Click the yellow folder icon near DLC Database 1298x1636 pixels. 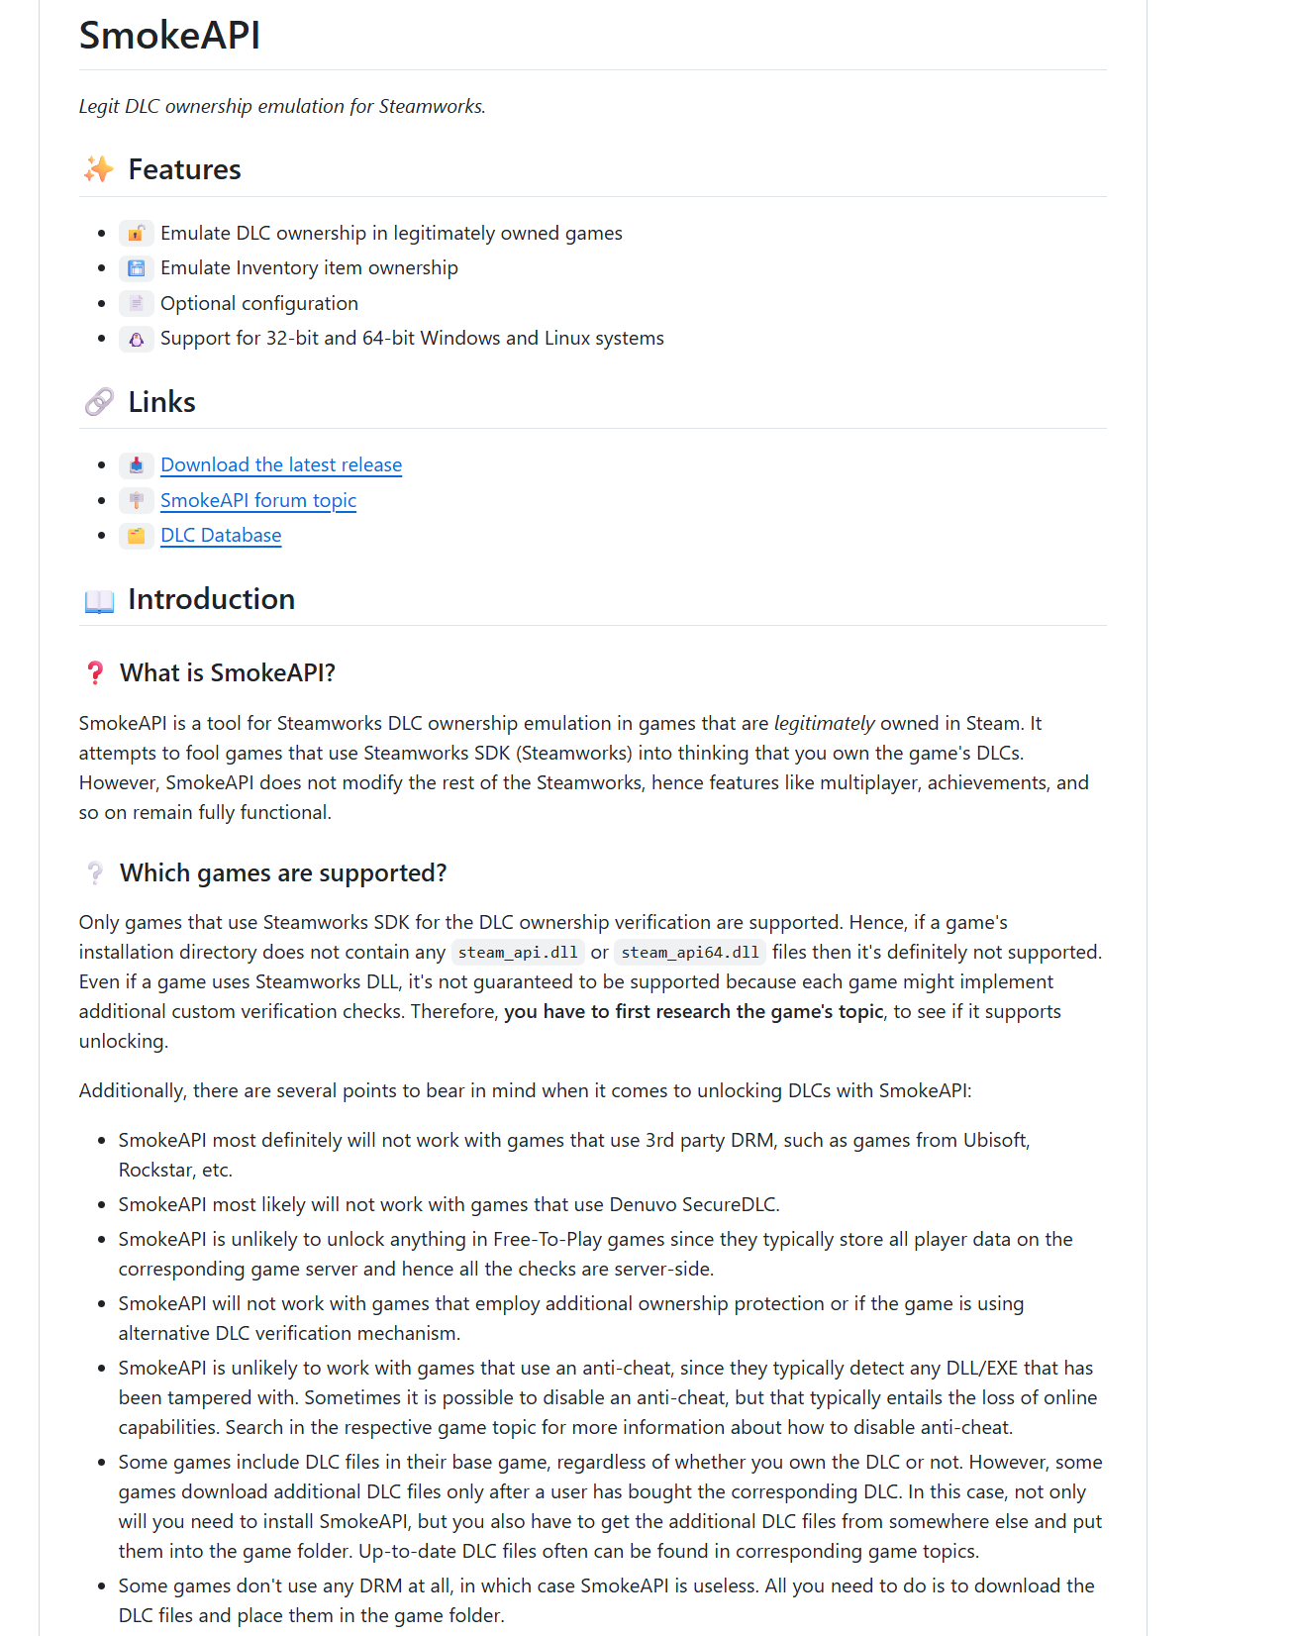(x=137, y=536)
